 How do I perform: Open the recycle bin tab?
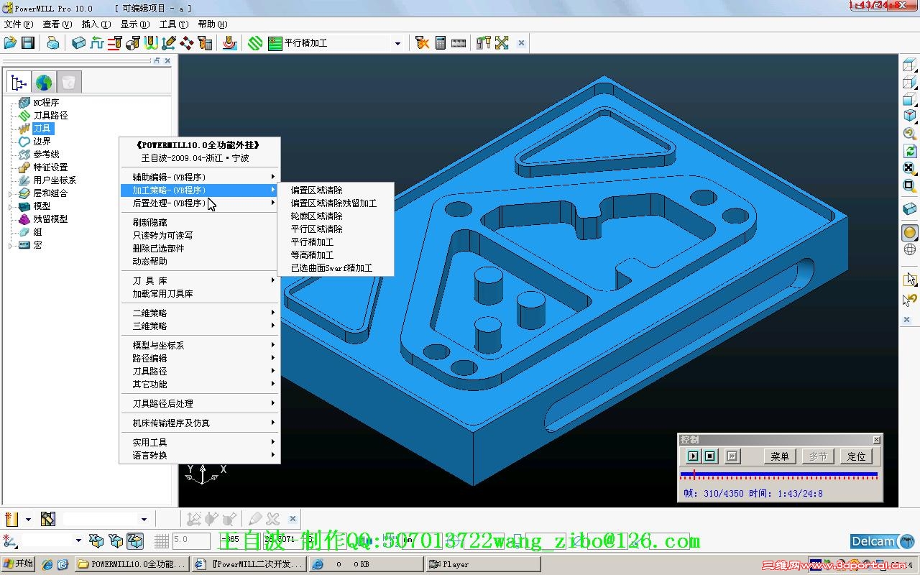68,82
